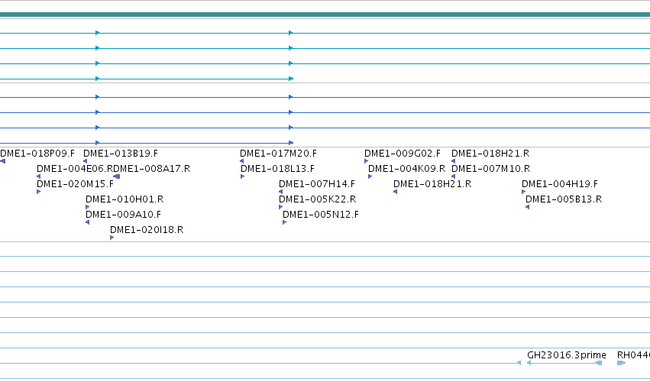Click the DME1-018P09.F feature label
This screenshot has height=382, width=650.
tap(37, 154)
